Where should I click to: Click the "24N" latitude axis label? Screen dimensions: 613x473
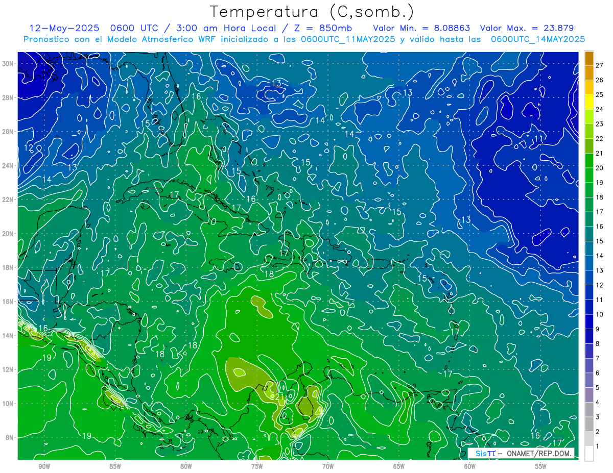[8, 166]
